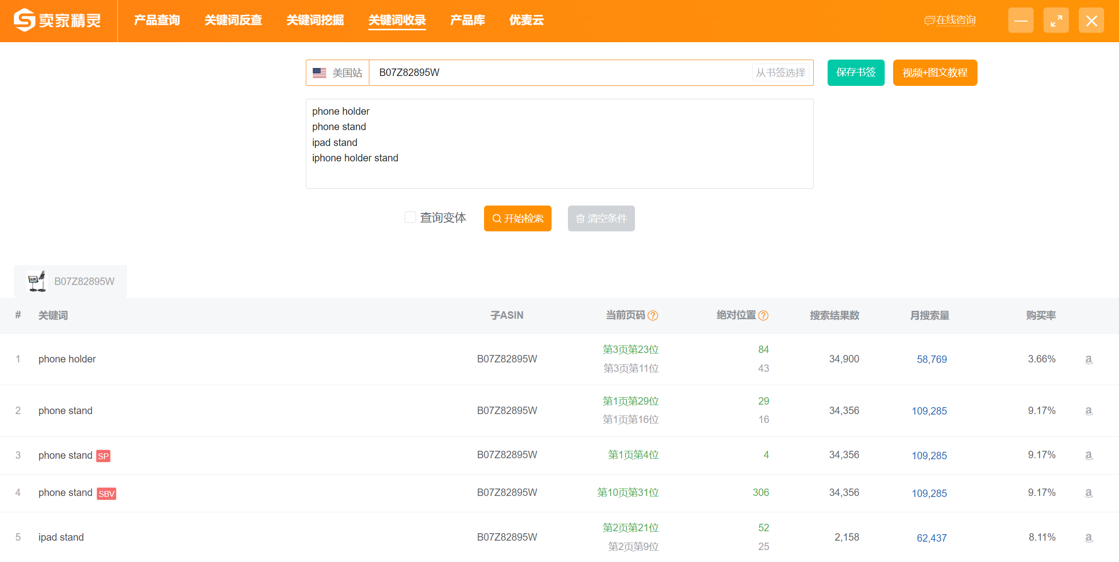Open the 从书签选择 bookmark dropdown
This screenshot has width=1119, height=562.
[x=780, y=73]
